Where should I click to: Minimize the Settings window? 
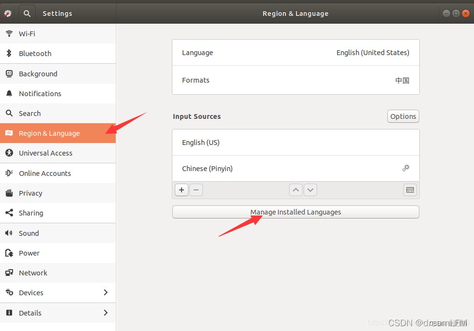coord(446,13)
